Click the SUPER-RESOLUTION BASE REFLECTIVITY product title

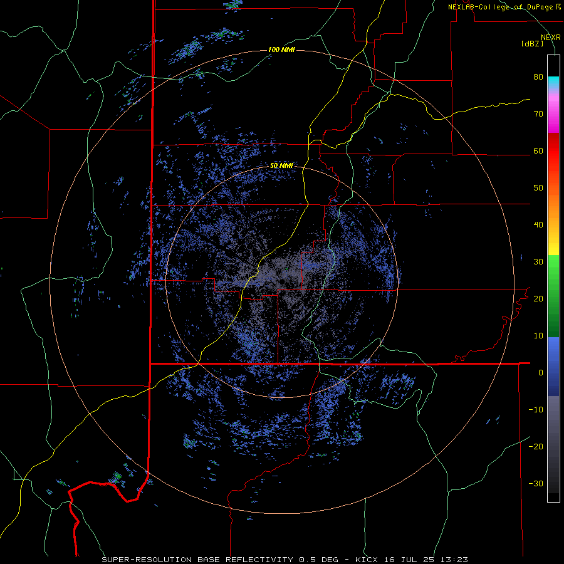[197, 560]
